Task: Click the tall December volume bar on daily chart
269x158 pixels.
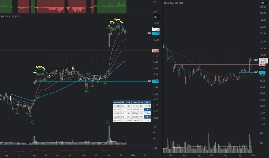Action: [109, 135]
